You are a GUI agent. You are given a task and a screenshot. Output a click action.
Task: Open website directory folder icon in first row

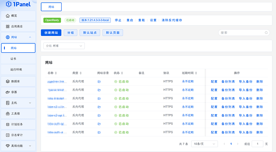coord(99,82)
